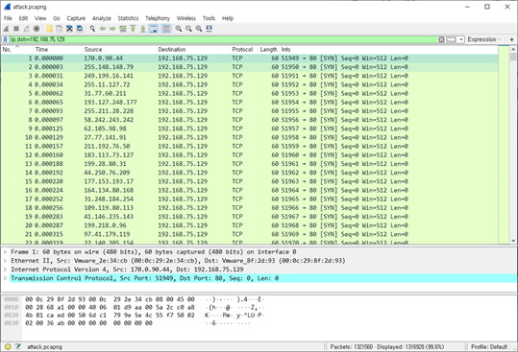This screenshot has height=352, width=518.
Task: Sort by the Length column header
Action: [268, 50]
